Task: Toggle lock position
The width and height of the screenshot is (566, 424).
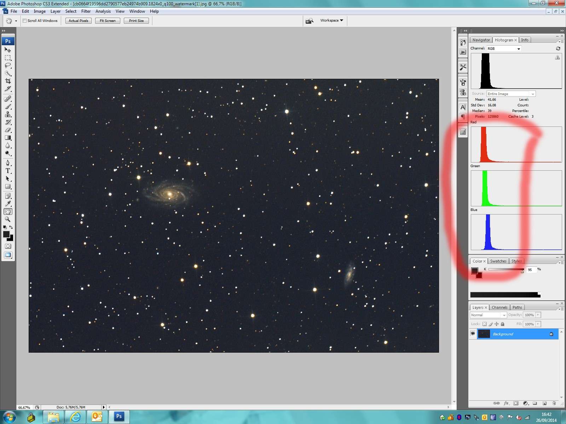Action: point(497,324)
